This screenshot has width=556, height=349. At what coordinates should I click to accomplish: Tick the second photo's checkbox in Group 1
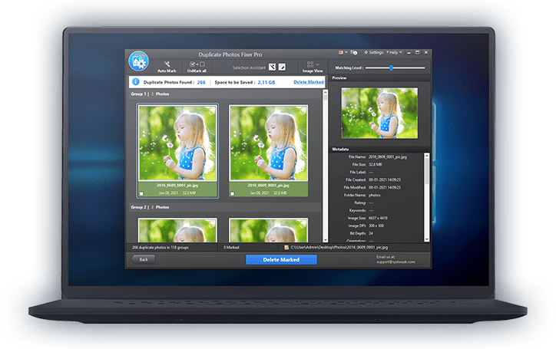tap(233, 194)
